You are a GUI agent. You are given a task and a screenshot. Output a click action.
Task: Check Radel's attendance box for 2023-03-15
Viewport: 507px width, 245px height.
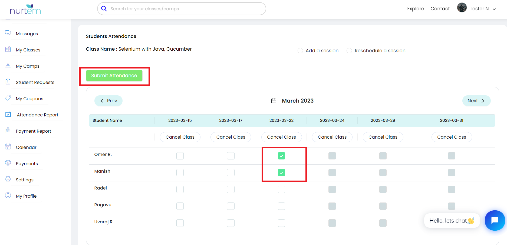point(180,190)
